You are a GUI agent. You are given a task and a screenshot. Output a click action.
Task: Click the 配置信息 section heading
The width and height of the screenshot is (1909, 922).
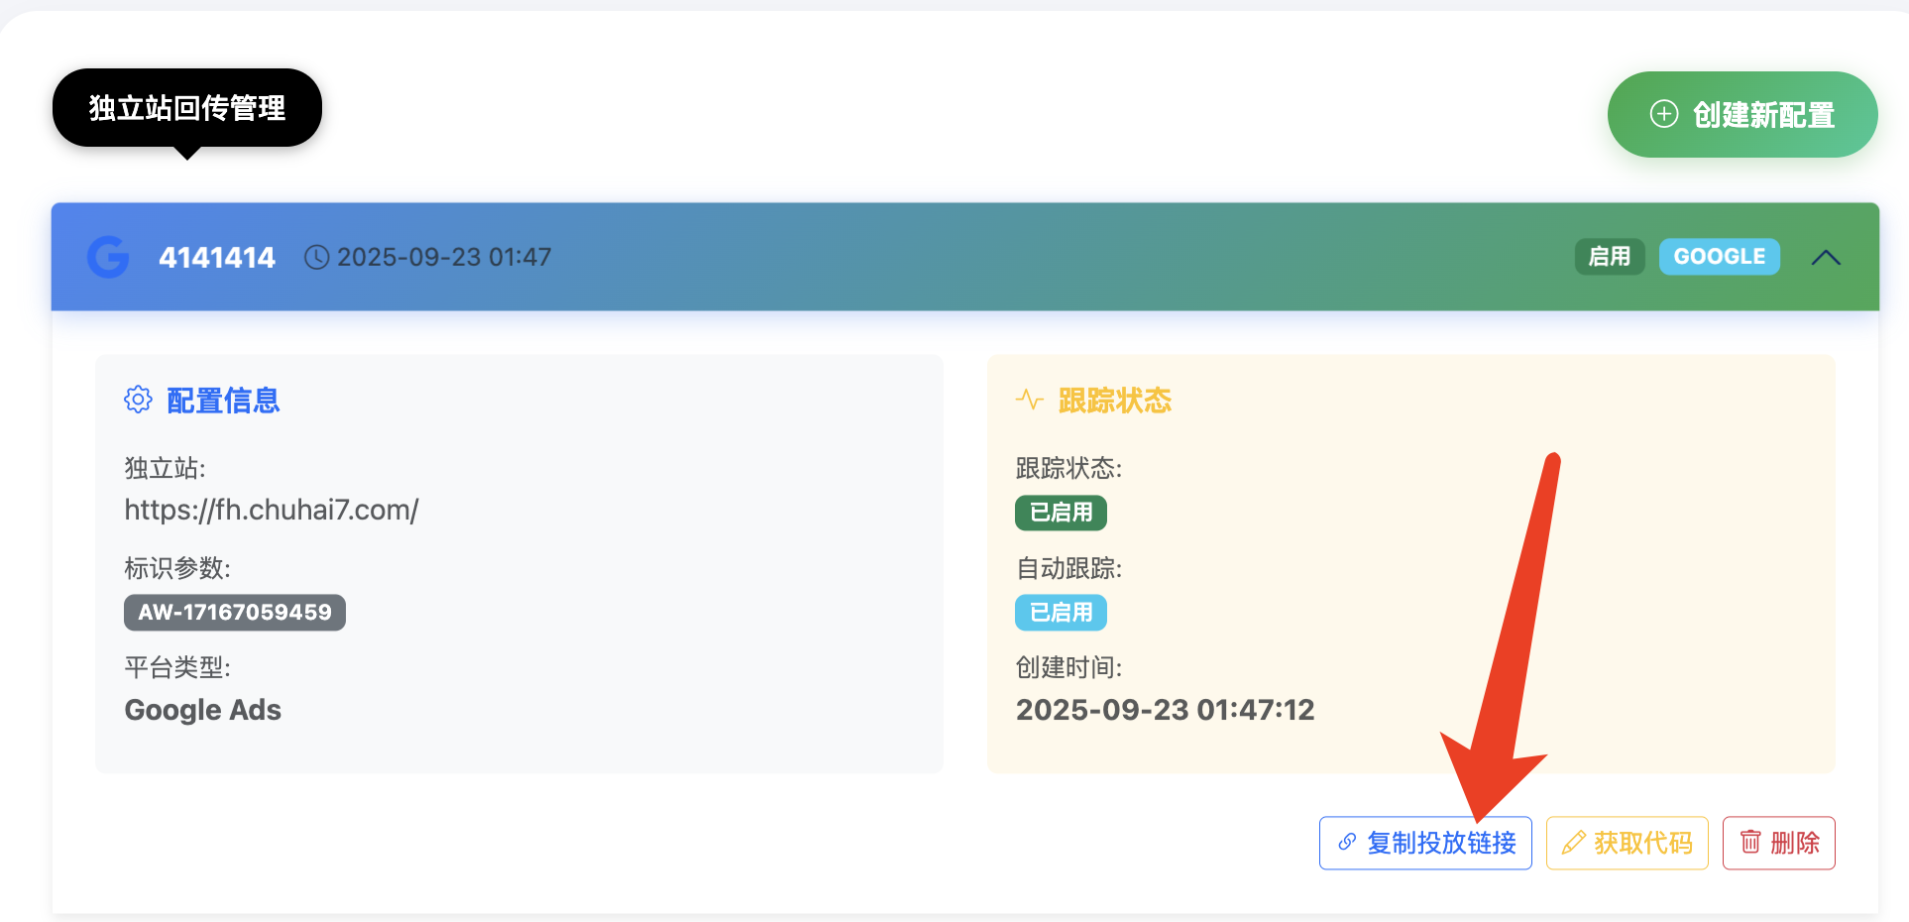tap(223, 401)
